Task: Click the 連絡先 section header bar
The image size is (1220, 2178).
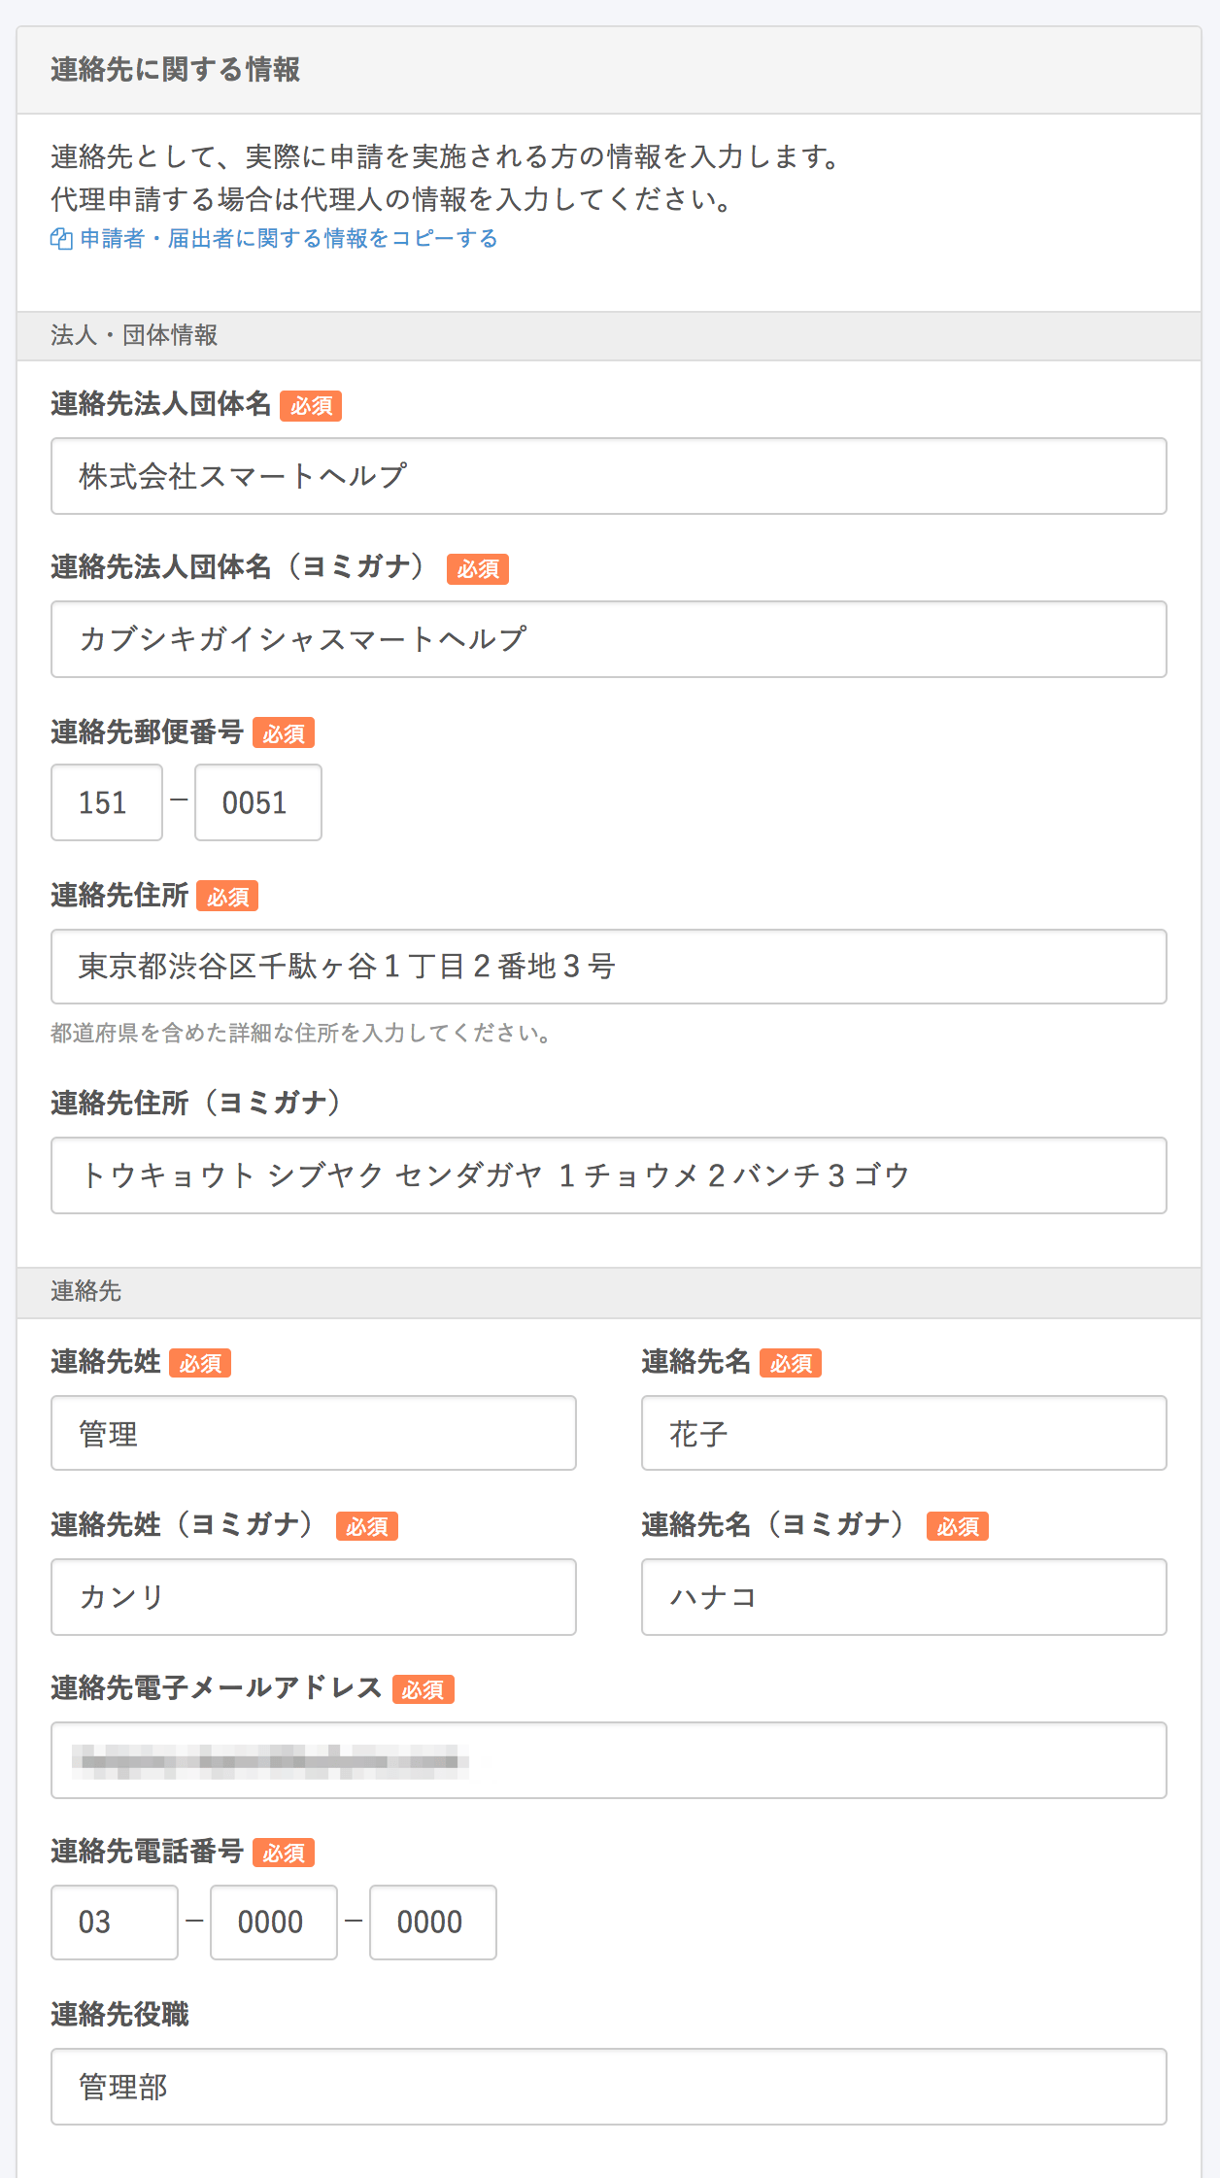Action: [609, 1292]
